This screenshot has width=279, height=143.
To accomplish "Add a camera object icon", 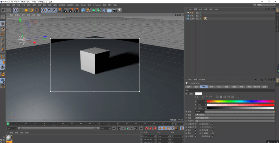I will pyautogui.click(x=114, y=10).
